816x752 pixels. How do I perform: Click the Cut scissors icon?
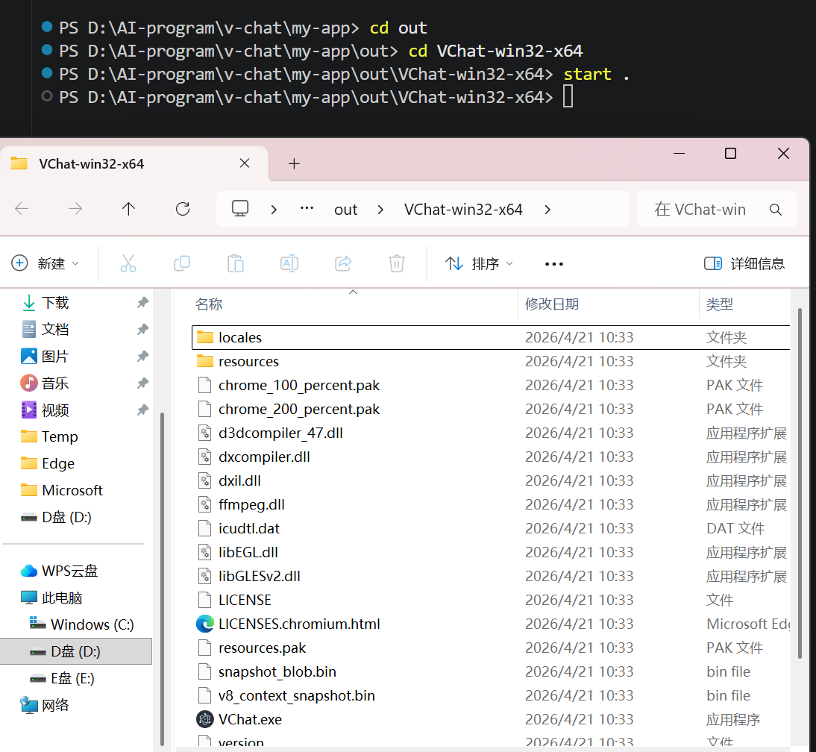pos(128,263)
